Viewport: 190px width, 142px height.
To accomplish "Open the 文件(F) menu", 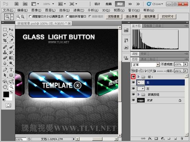I will pos(8,10).
